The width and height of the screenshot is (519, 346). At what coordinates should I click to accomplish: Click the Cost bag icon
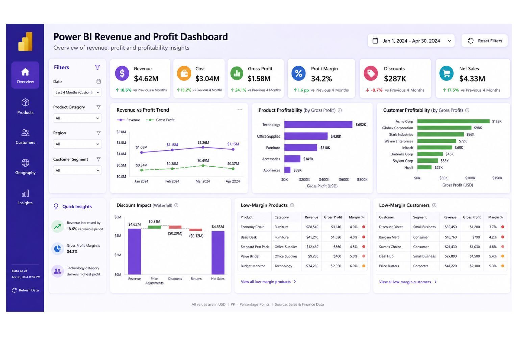coord(184,73)
